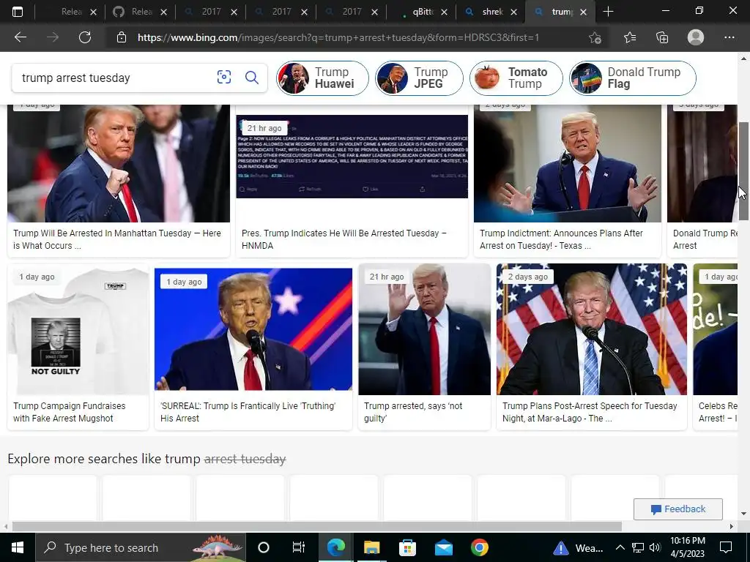Open the notification center icon
The height and width of the screenshot is (562, 750).
726,547
